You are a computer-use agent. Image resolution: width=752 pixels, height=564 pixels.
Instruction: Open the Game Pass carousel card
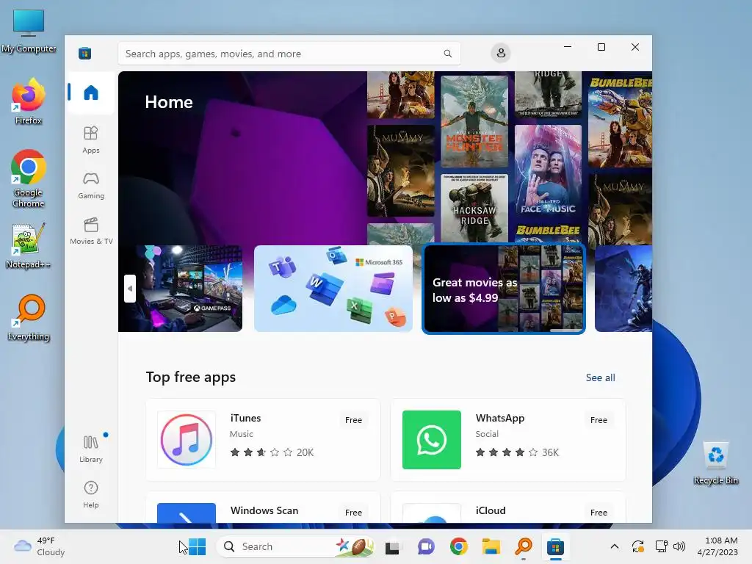181,289
